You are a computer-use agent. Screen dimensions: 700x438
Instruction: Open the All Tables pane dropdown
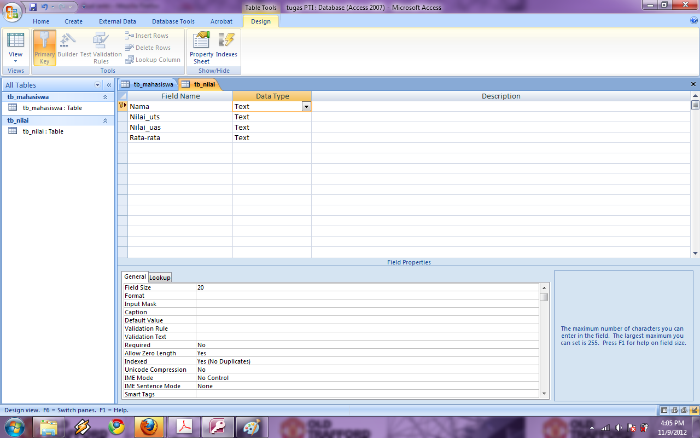(97, 85)
